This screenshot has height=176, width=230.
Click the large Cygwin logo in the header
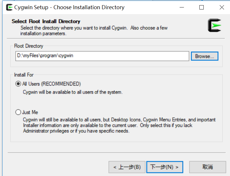click(214, 26)
